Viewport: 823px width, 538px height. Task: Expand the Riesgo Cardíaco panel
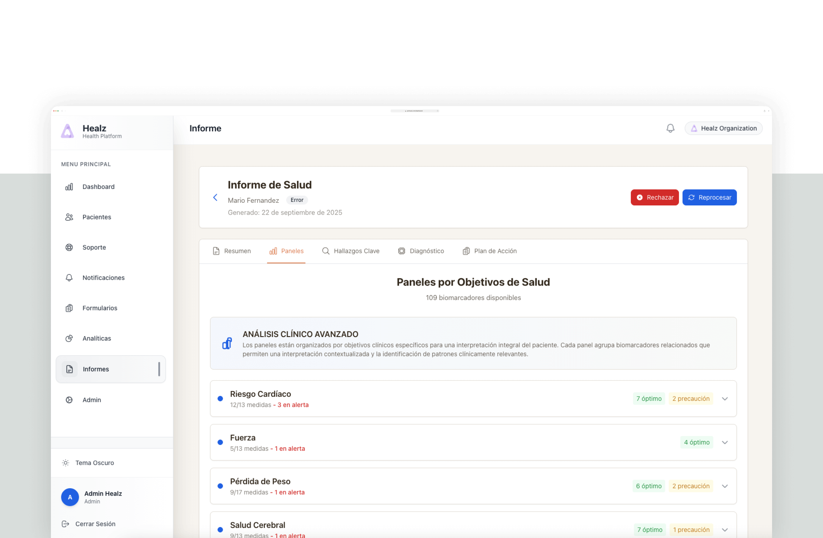click(725, 399)
